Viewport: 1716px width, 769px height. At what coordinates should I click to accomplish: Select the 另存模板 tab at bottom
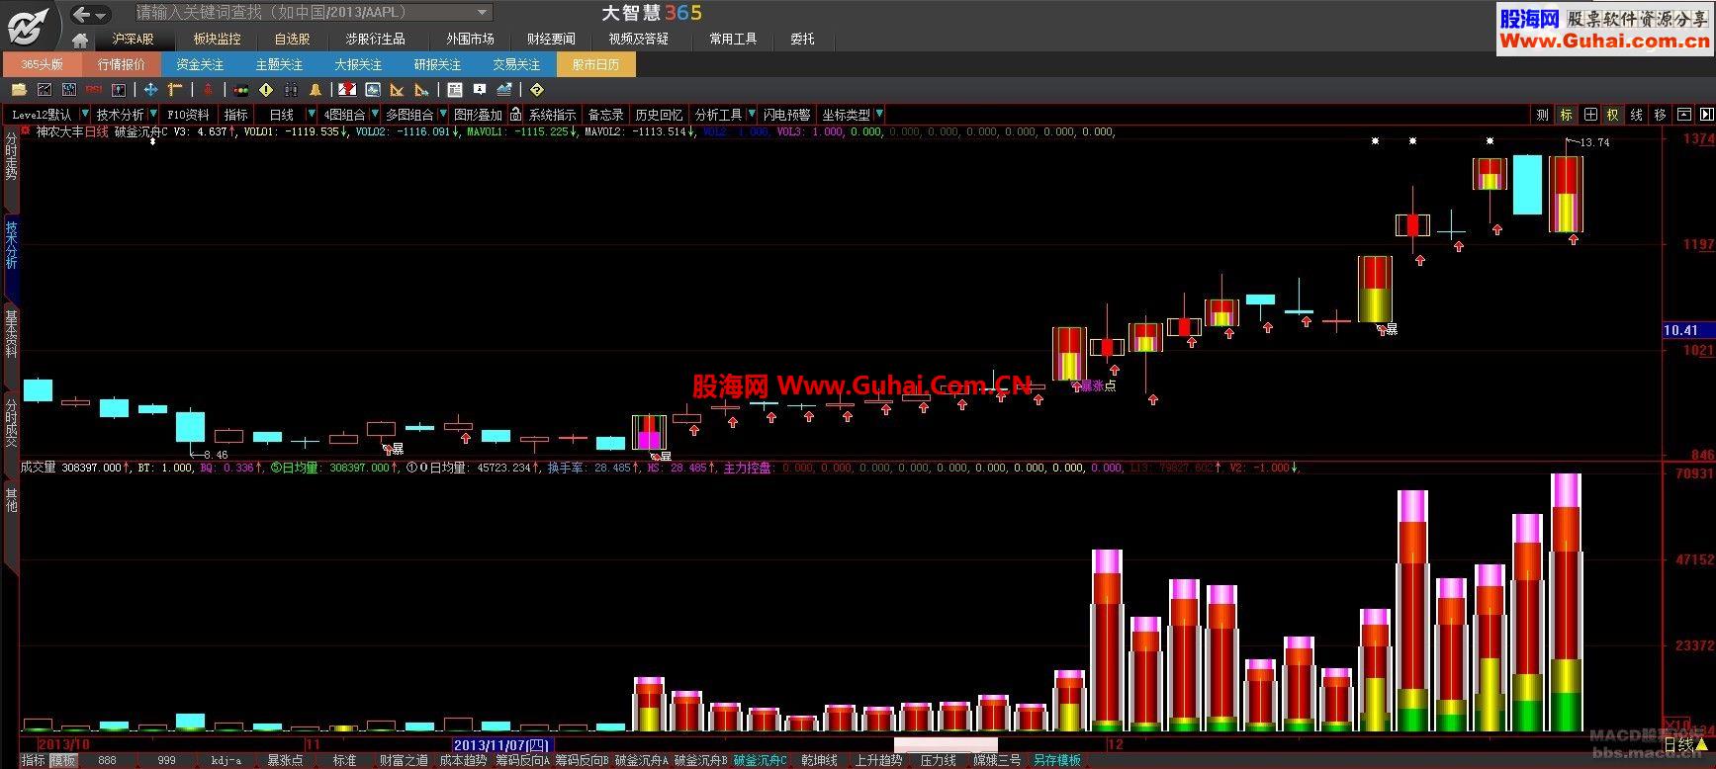tap(1057, 760)
